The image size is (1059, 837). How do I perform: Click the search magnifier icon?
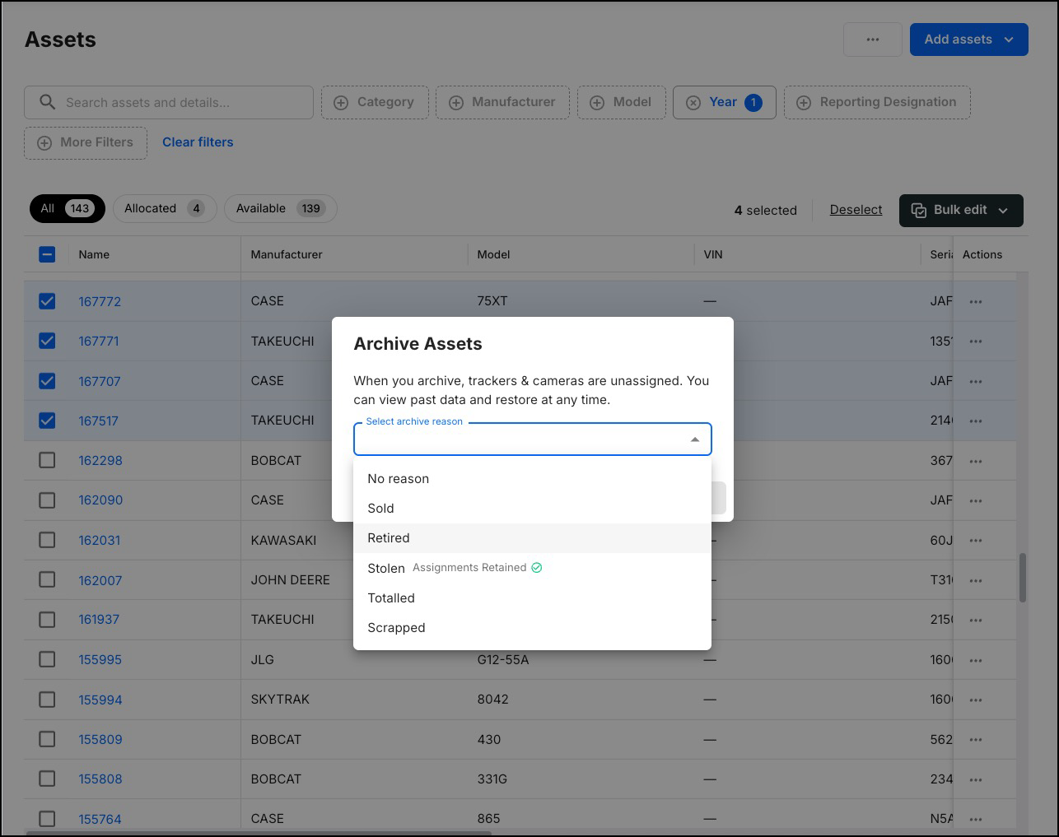pyautogui.click(x=48, y=102)
